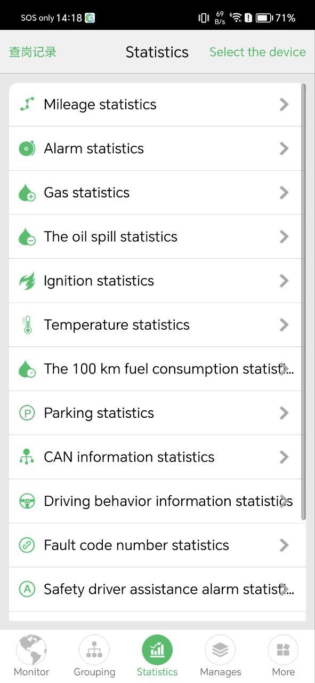Tap the Temperature statistics thermometer icon
The height and width of the screenshot is (683, 315).
(x=27, y=324)
